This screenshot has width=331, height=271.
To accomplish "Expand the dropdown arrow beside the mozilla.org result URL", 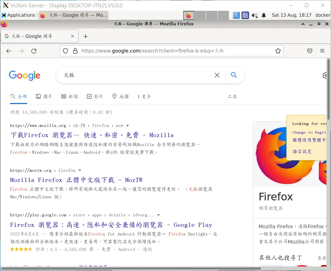I will [128, 126].
